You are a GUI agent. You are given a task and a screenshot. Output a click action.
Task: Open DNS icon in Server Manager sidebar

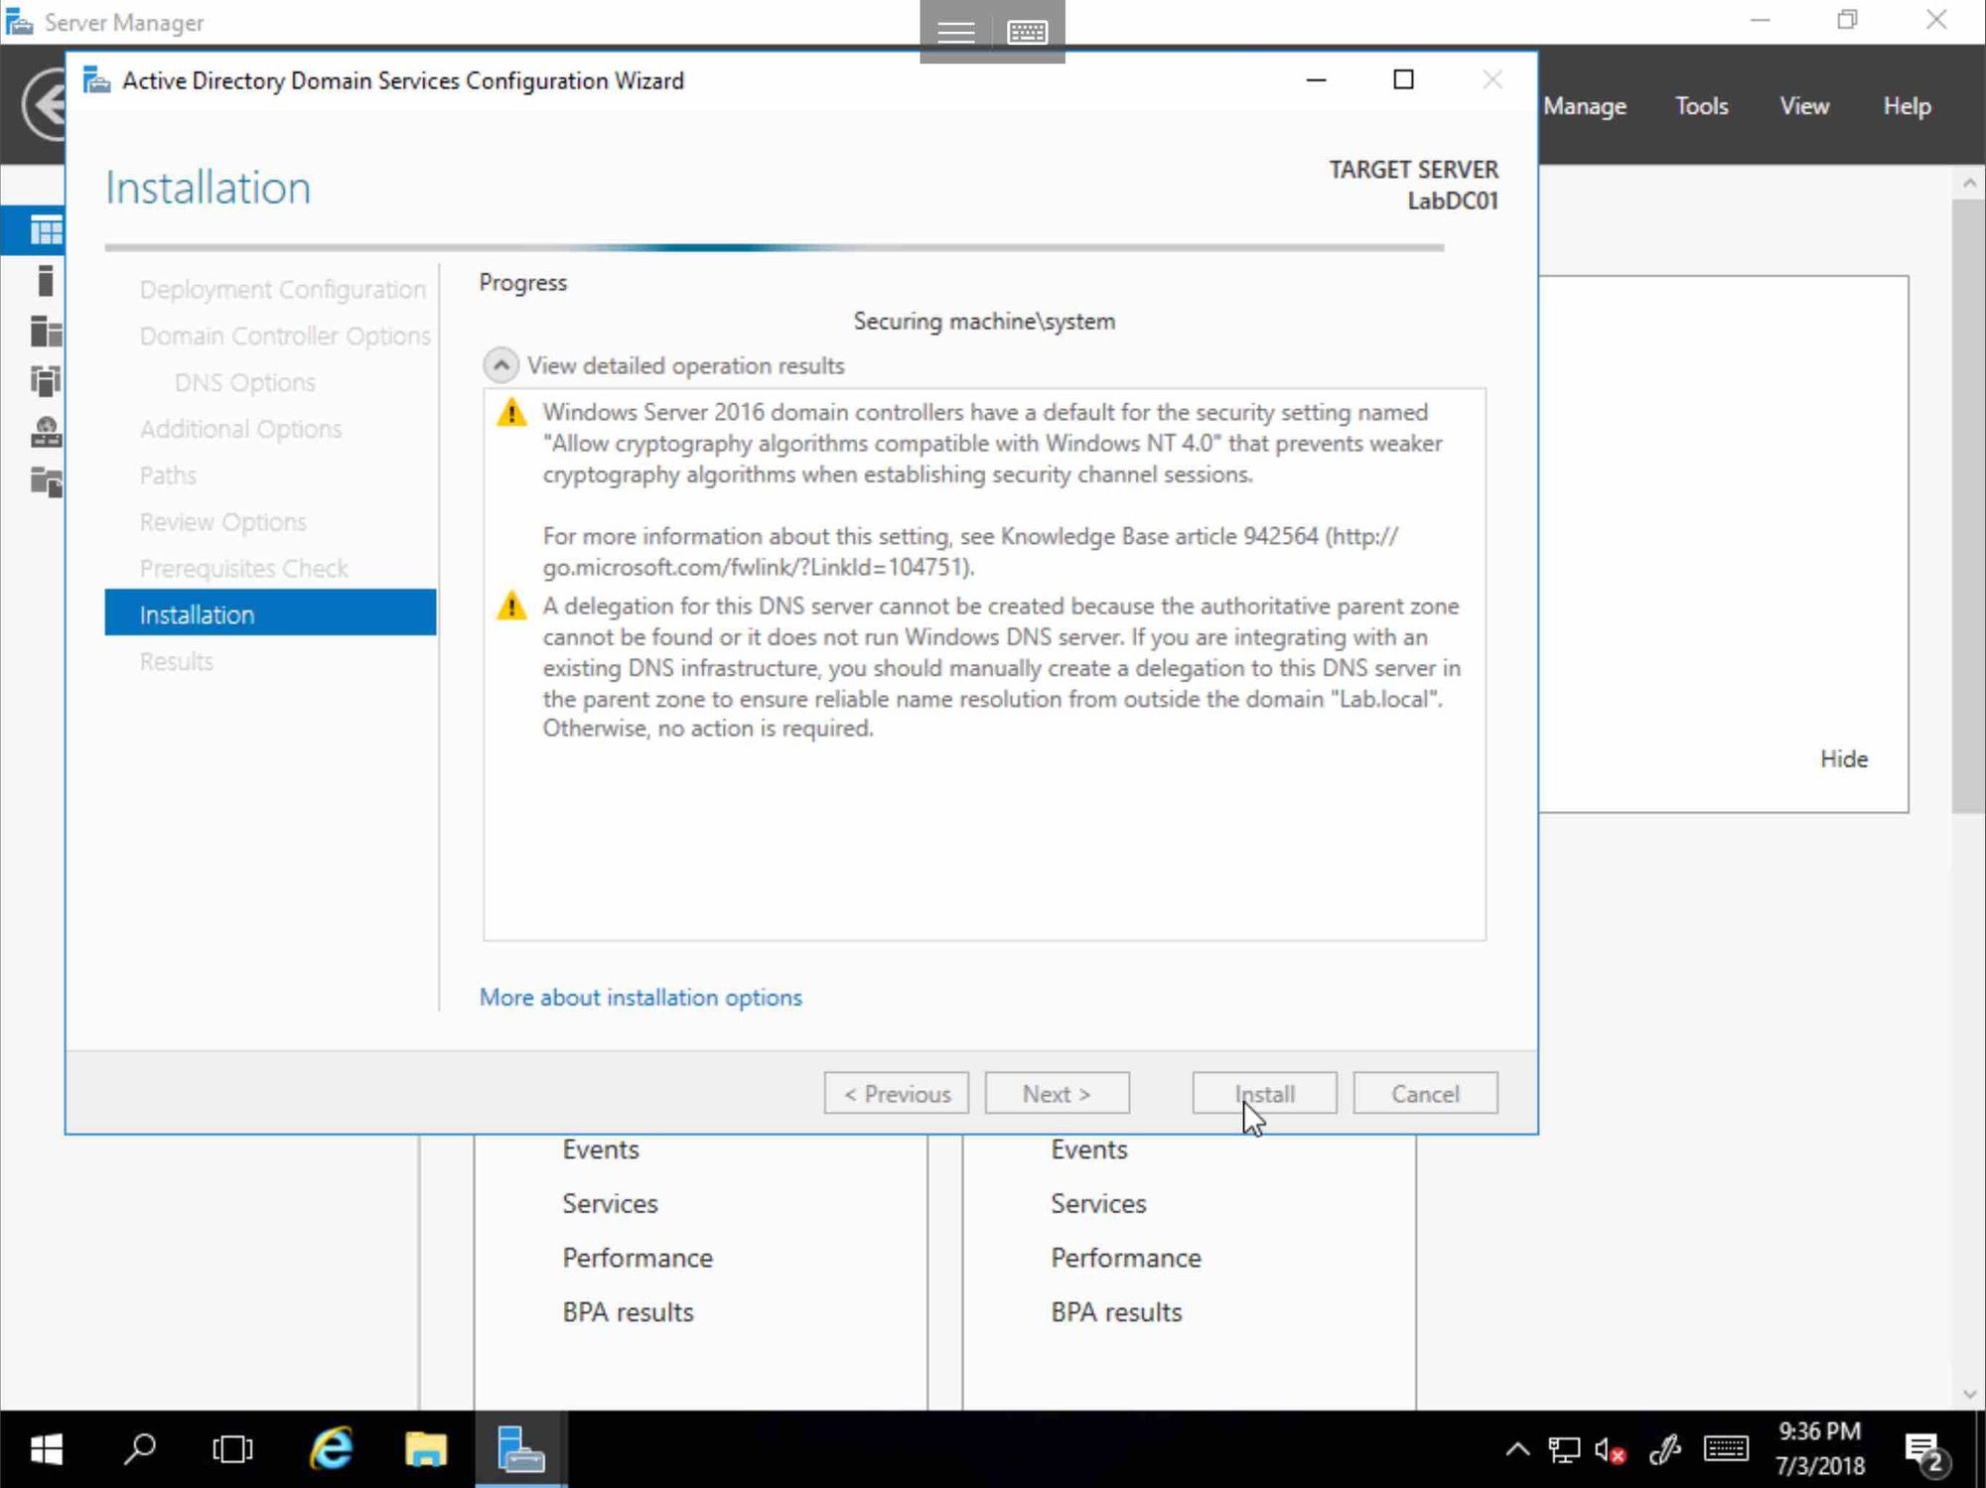[46, 432]
